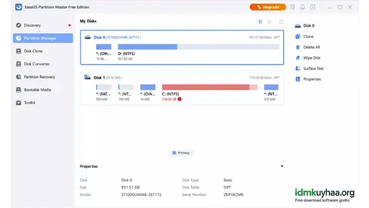The width and height of the screenshot is (369, 208).
Task: Open the task list icon in title bar
Action: point(292,7)
